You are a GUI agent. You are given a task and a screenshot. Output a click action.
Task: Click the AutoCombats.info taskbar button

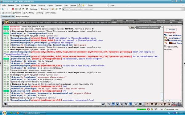pyautogui.click(x=35, y=113)
